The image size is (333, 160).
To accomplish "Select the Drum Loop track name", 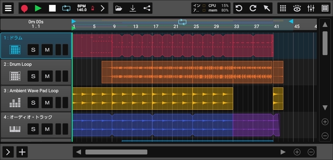I will 17,65.
